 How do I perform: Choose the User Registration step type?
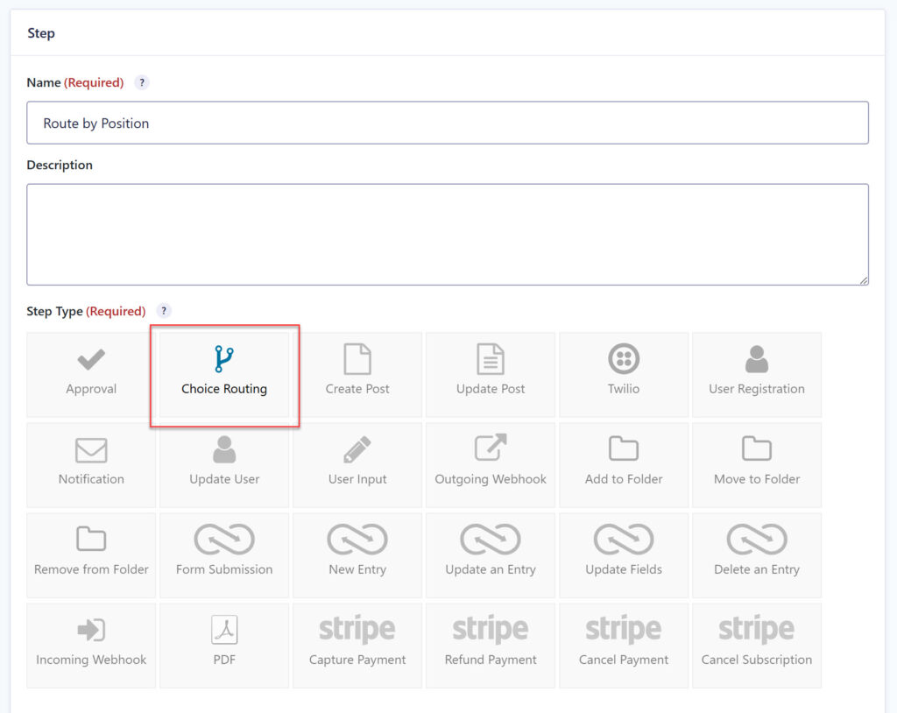click(757, 375)
